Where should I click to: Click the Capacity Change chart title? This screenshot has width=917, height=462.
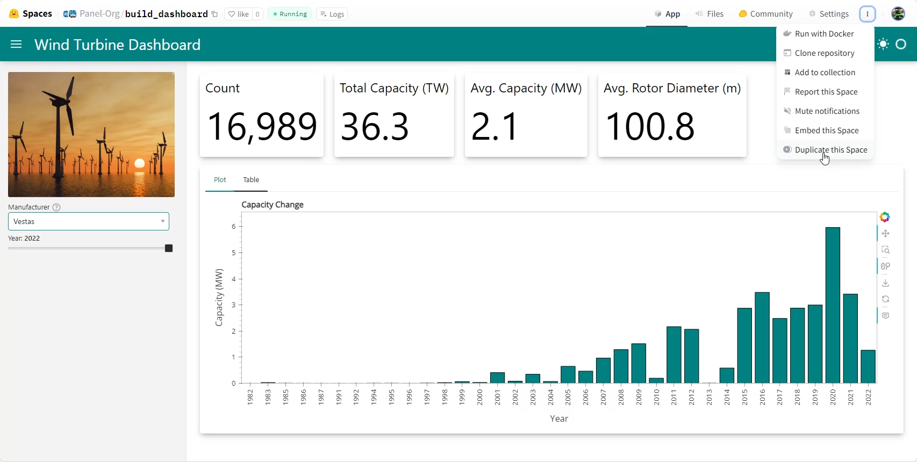[x=273, y=205]
